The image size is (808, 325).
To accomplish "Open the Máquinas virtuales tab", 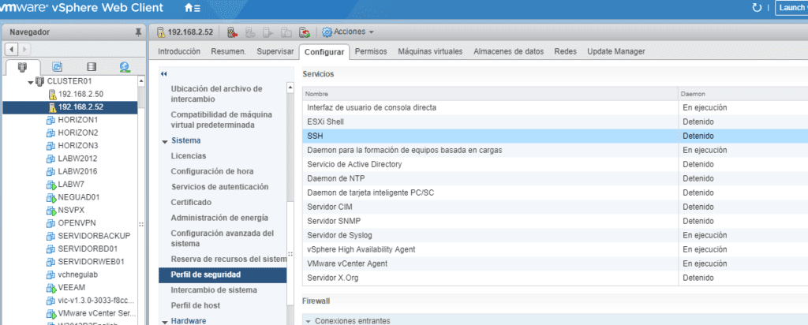I will 430,51.
